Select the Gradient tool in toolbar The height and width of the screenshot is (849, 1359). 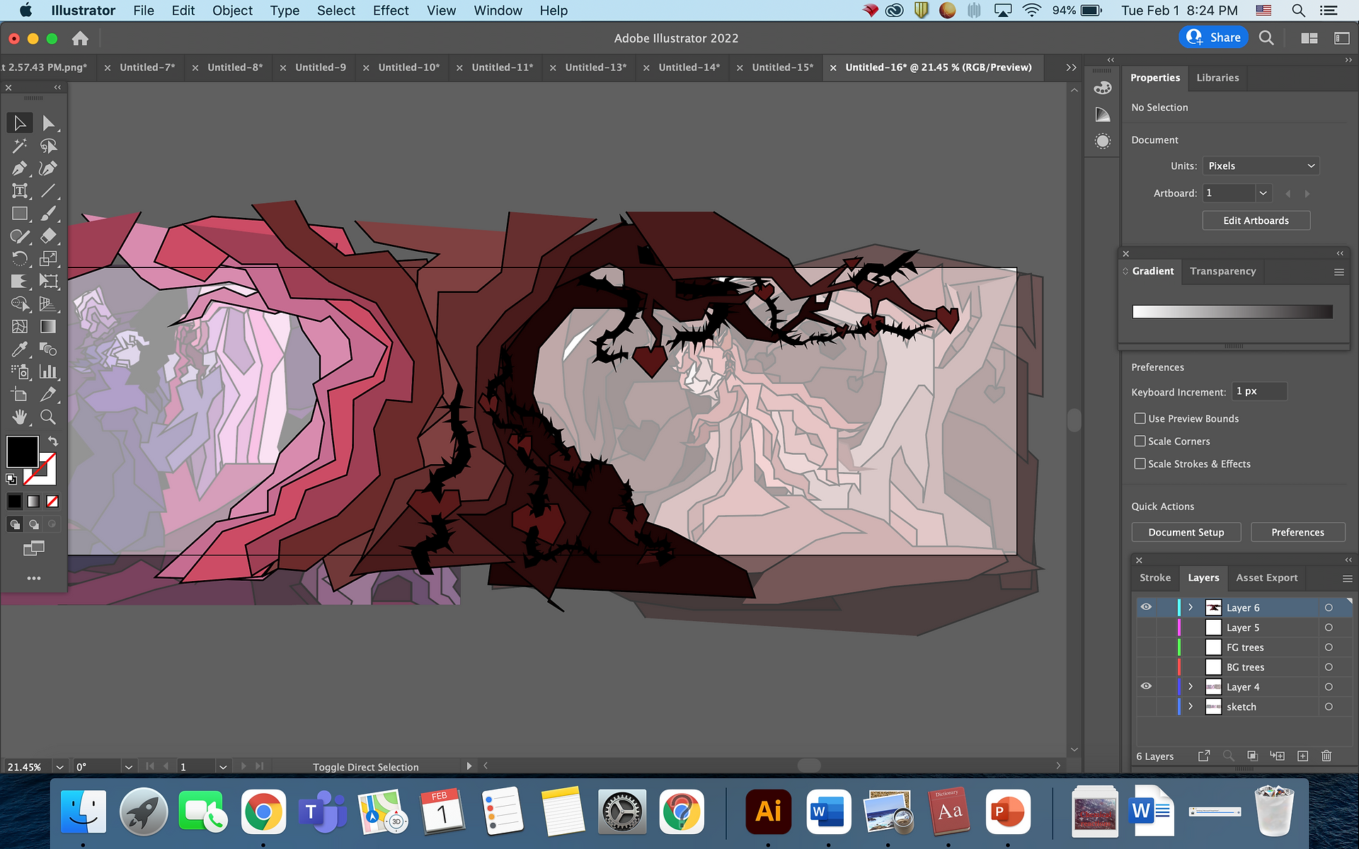click(x=48, y=327)
